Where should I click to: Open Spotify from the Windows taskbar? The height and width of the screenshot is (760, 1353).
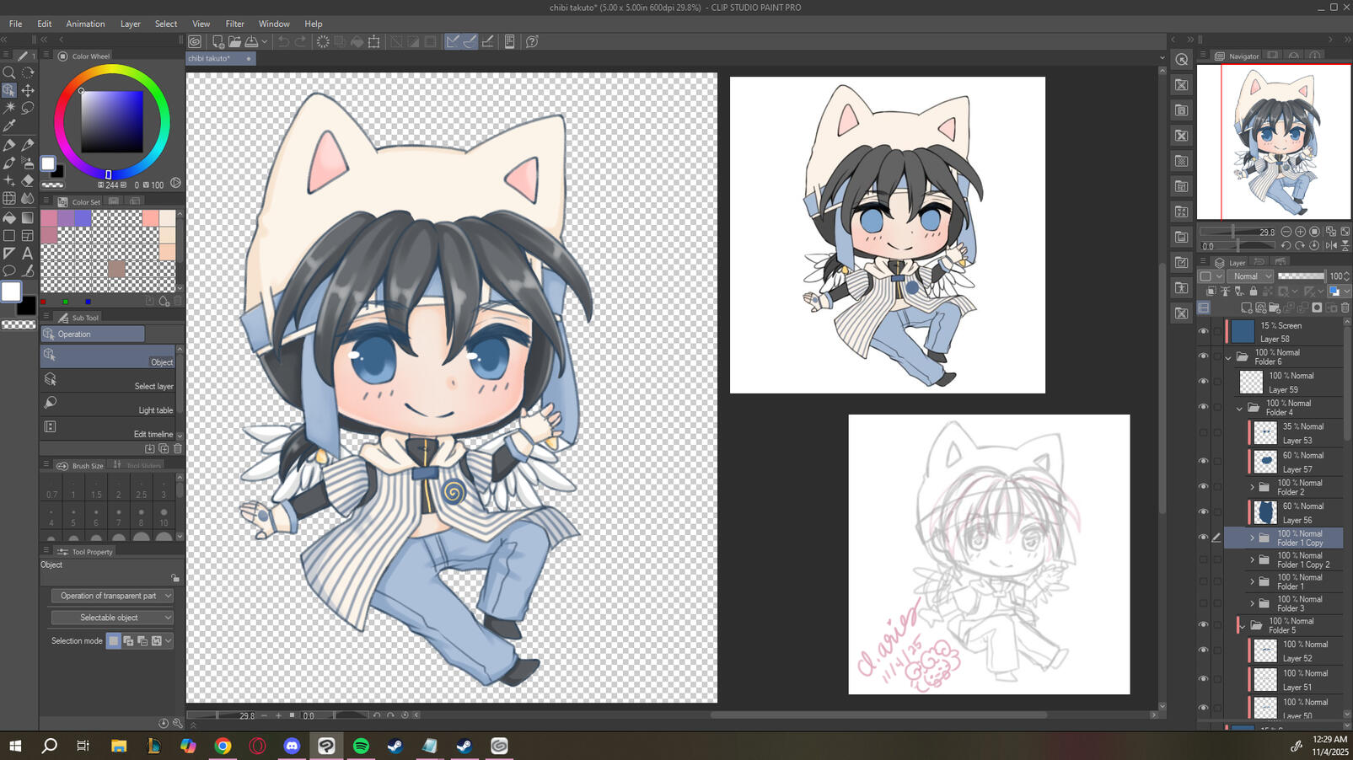[x=361, y=746]
